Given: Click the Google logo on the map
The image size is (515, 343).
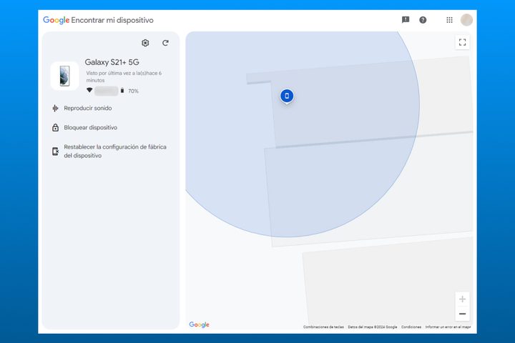Looking at the screenshot, I should click(199, 324).
